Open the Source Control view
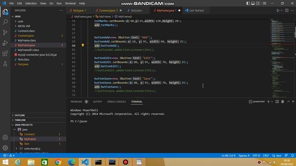The image size is (296, 166). click(x=5, y=33)
